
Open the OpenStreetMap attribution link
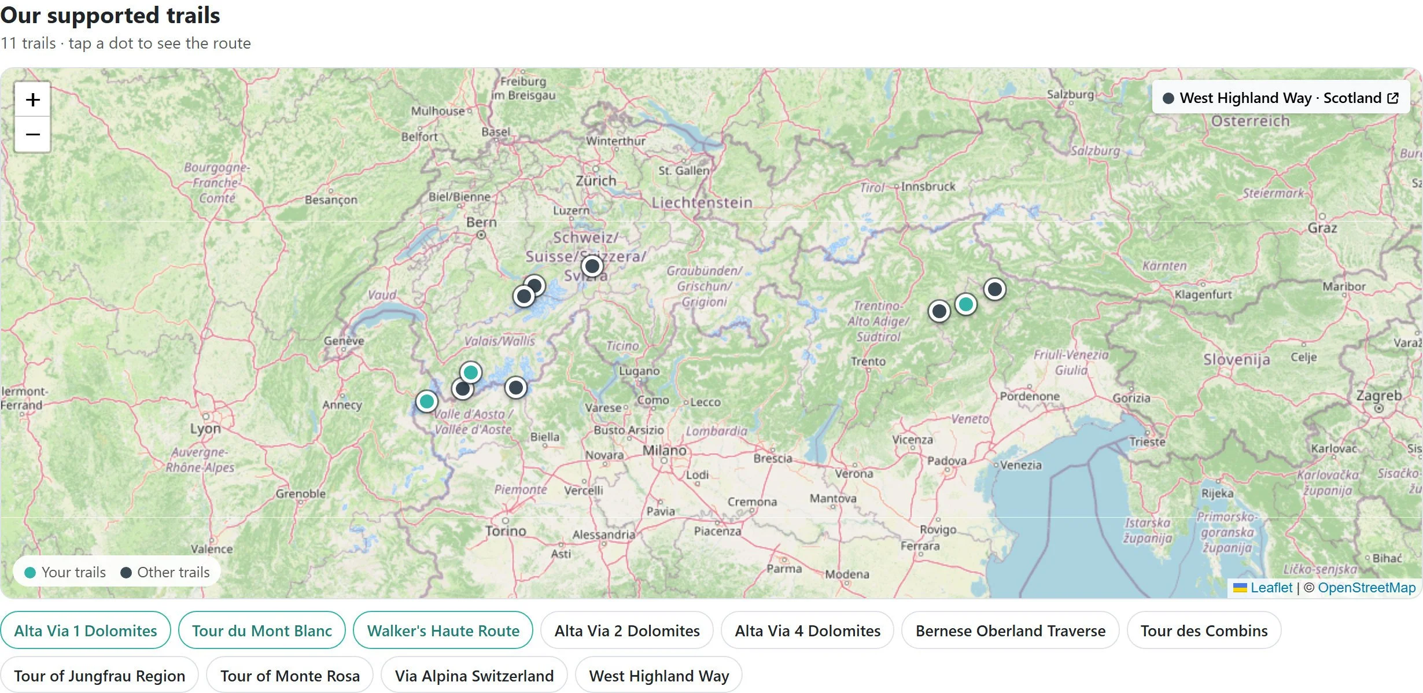coord(1367,588)
